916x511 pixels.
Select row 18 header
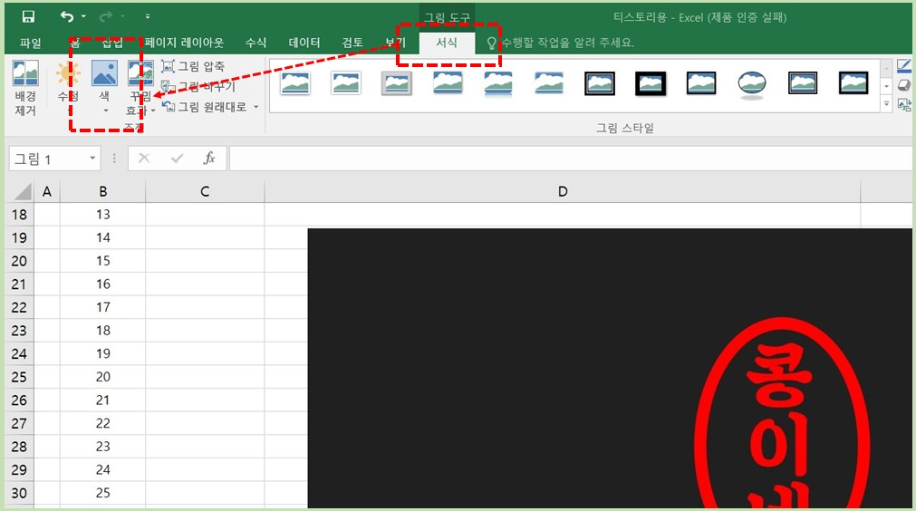19,215
